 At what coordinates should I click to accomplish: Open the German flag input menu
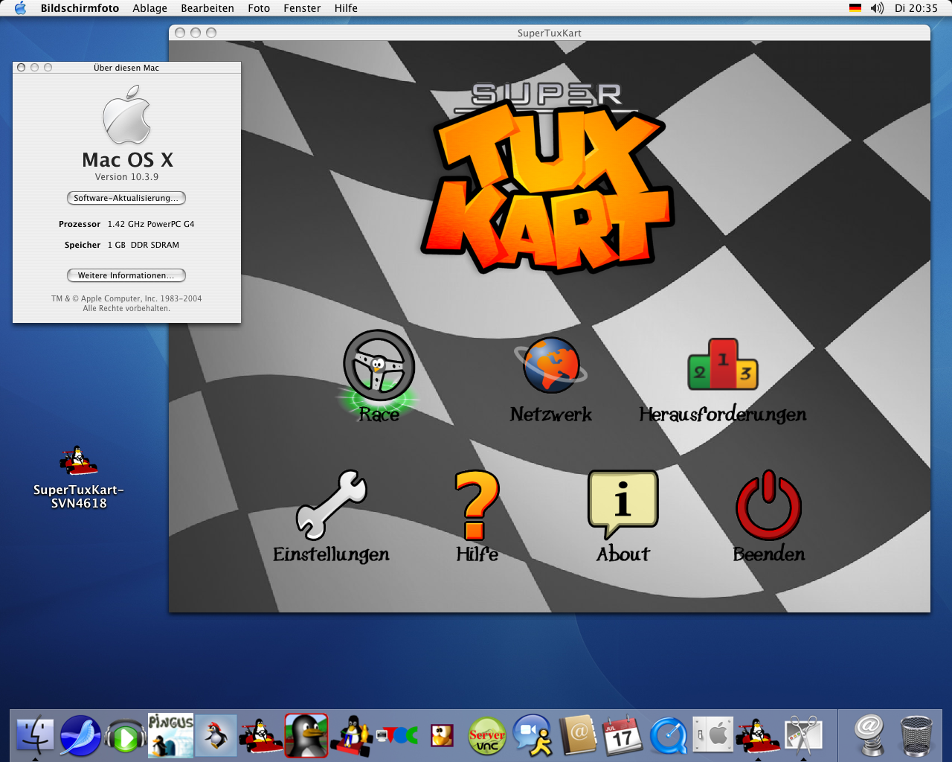(x=855, y=8)
